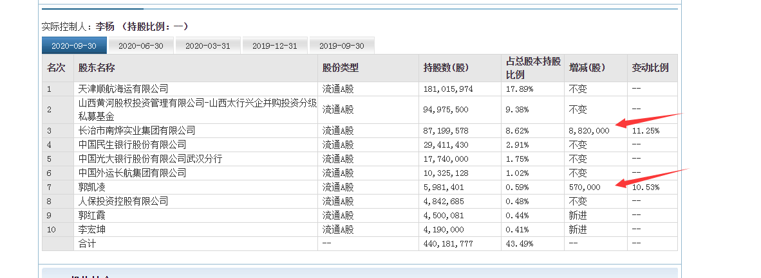Viewport: 761px width, 278px height.
Task: Click the 山西黄河股权投资管理有限公司 fund row name
Action: [x=197, y=109]
